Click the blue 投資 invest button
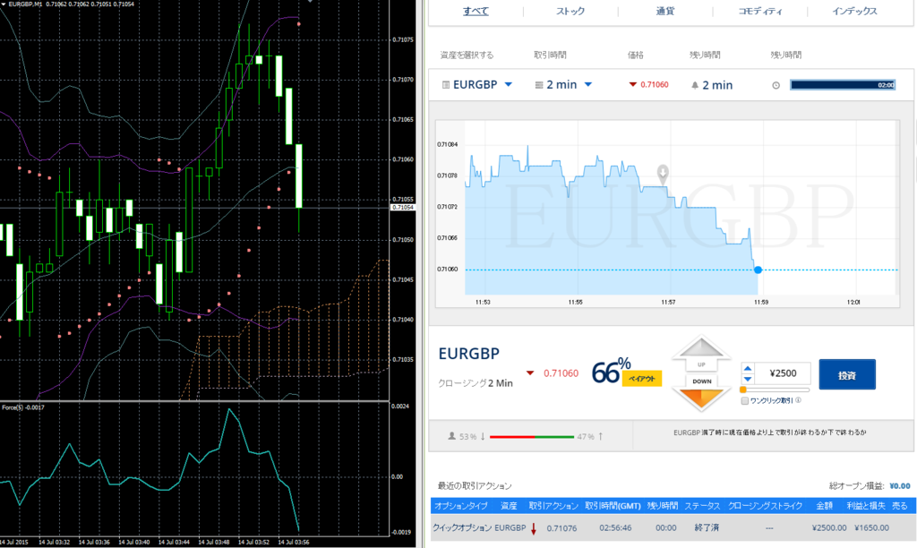This screenshot has width=917, height=548. tap(847, 374)
